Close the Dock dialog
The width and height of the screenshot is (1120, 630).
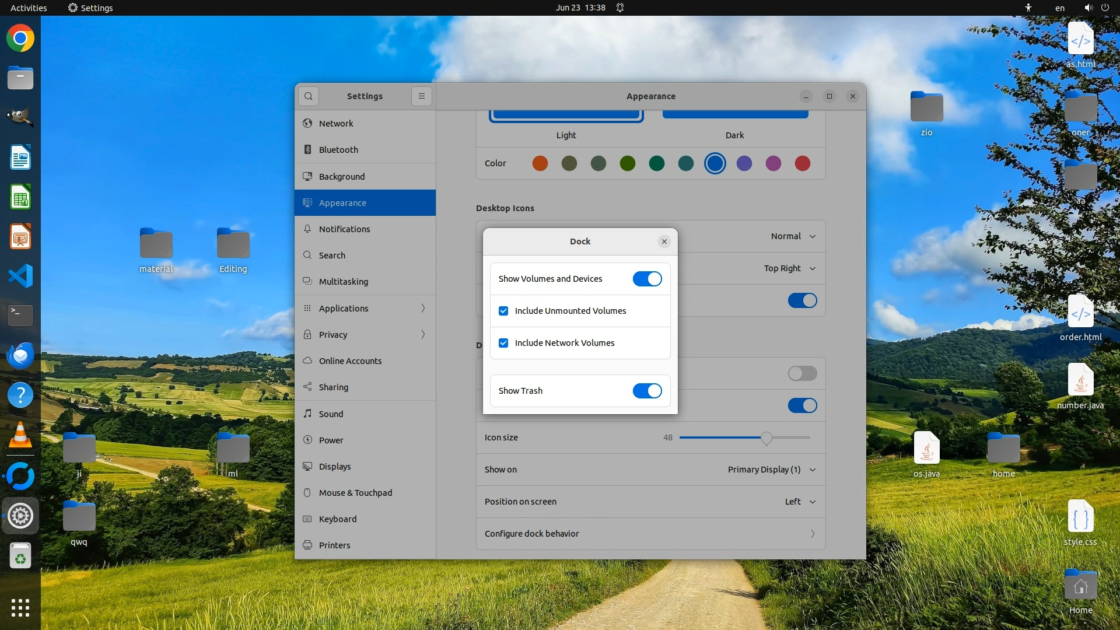664,242
